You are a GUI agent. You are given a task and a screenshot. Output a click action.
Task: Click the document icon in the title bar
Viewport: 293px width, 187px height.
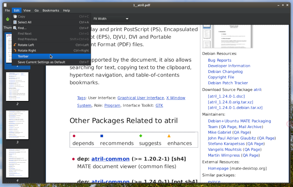click(x=5, y=5)
